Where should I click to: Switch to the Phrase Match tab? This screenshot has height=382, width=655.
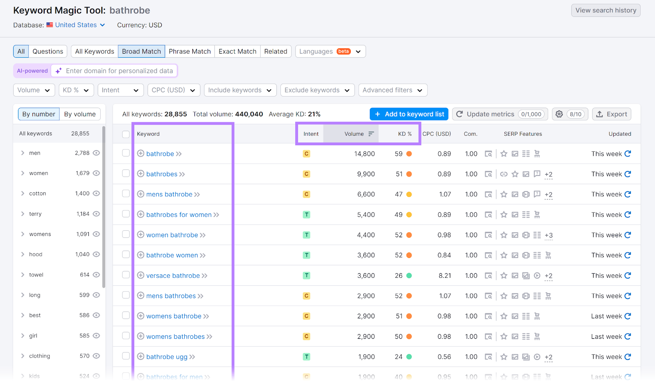click(x=190, y=51)
